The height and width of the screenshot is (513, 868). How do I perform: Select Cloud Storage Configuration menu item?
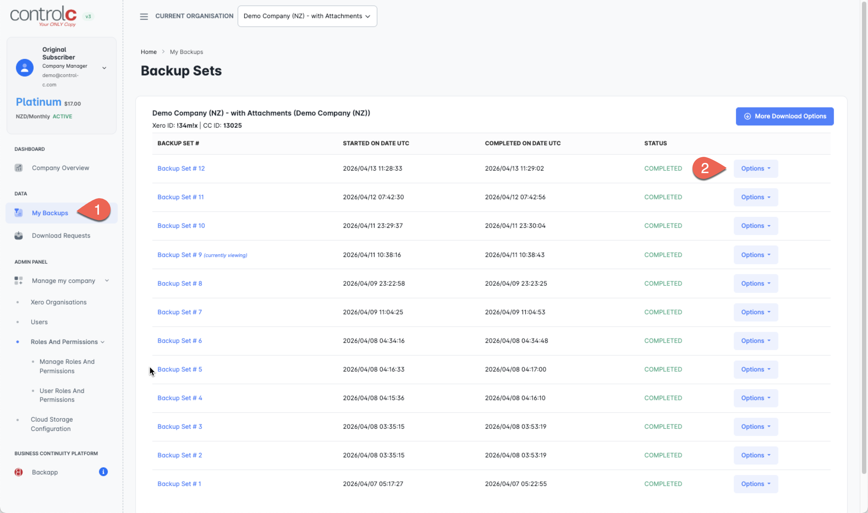(x=51, y=424)
